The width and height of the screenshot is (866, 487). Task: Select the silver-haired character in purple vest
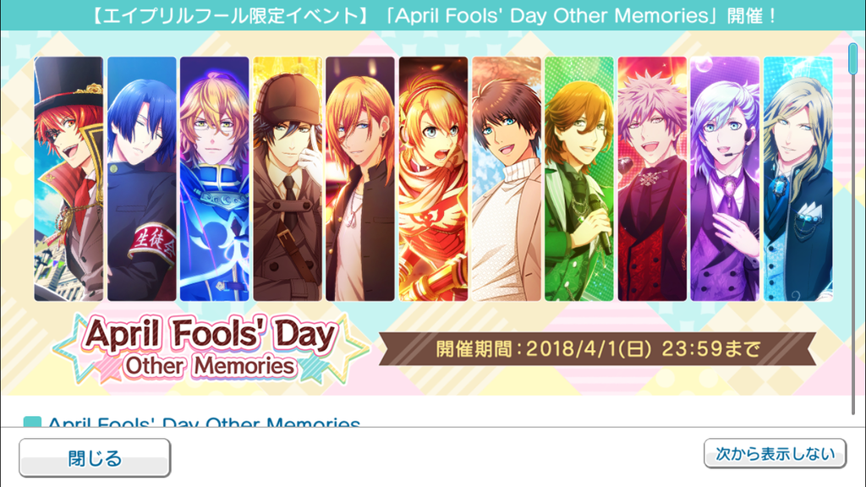pos(725,179)
